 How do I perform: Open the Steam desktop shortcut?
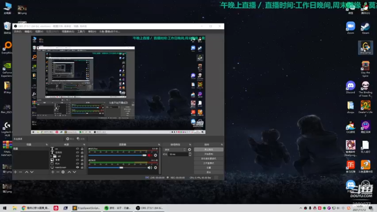pyautogui.click(x=366, y=28)
